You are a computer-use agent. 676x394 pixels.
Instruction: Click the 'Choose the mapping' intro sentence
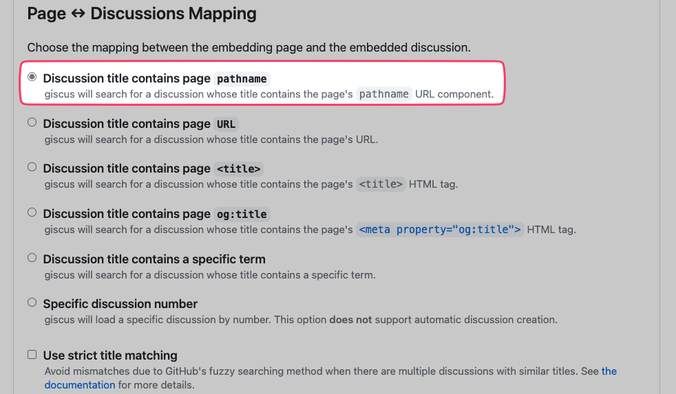[249, 48]
